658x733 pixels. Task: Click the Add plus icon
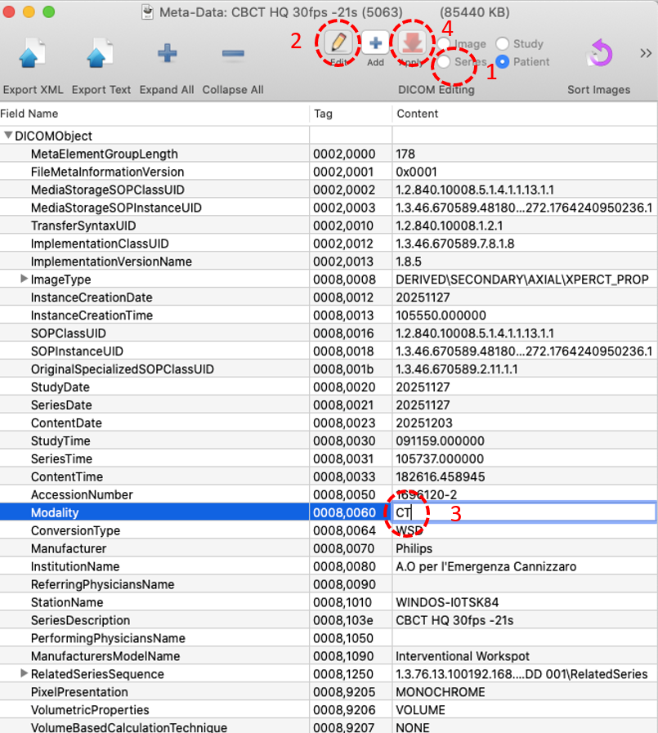point(375,43)
